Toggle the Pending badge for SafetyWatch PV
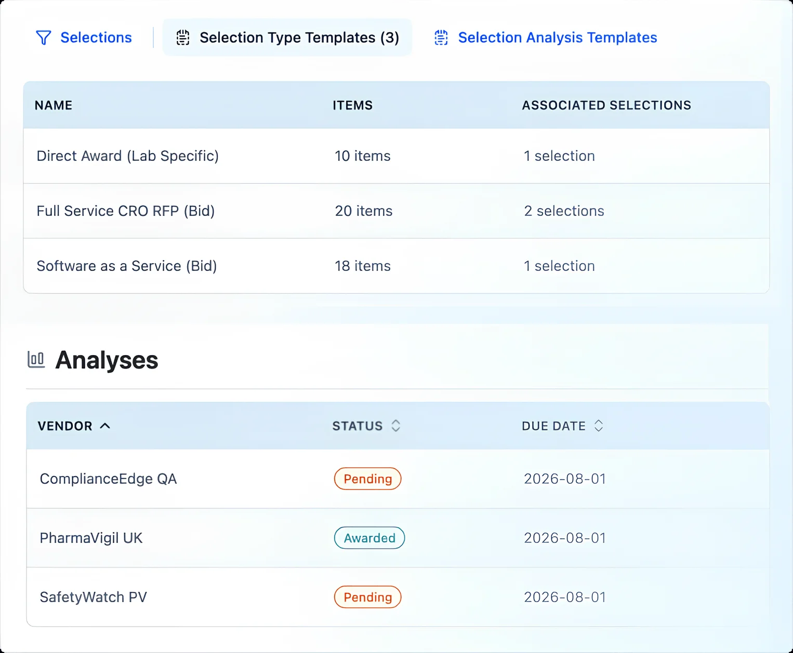Viewport: 793px width, 653px height. coord(367,597)
